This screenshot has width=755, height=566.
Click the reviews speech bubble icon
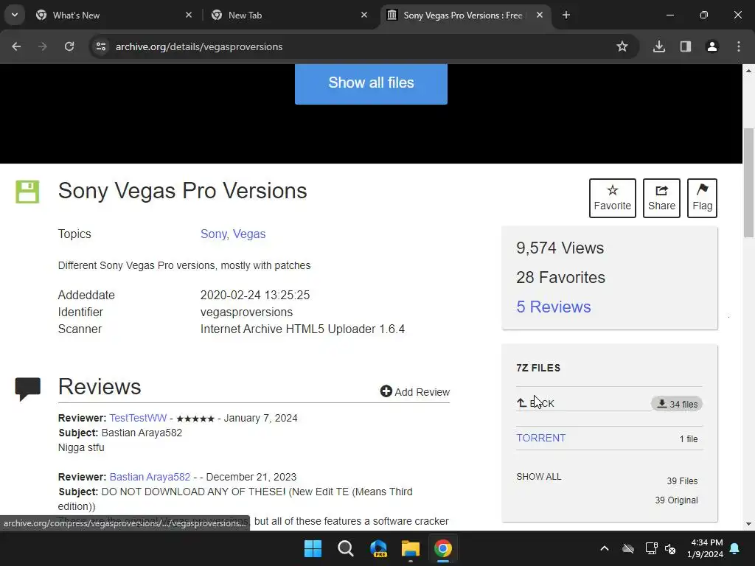[28, 389]
